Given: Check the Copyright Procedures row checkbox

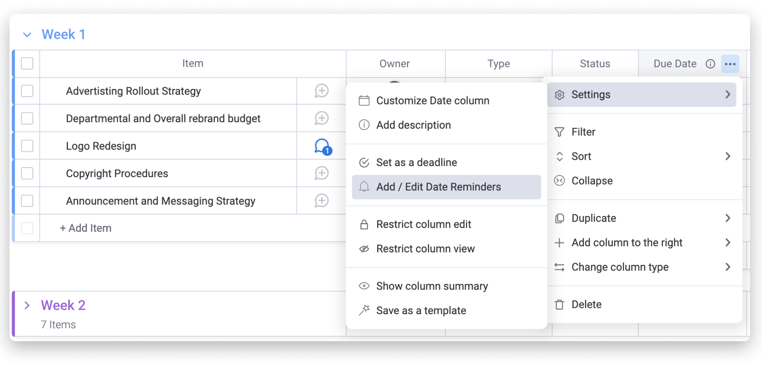Looking at the screenshot, I should (27, 173).
